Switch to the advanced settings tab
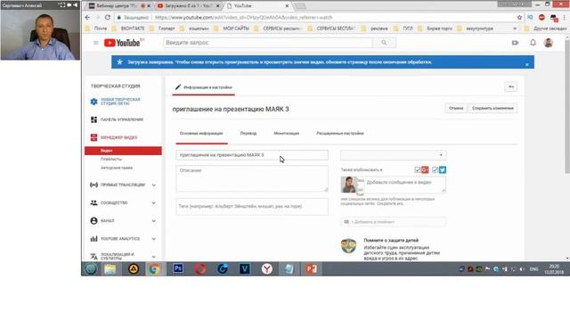 tap(340, 134)
